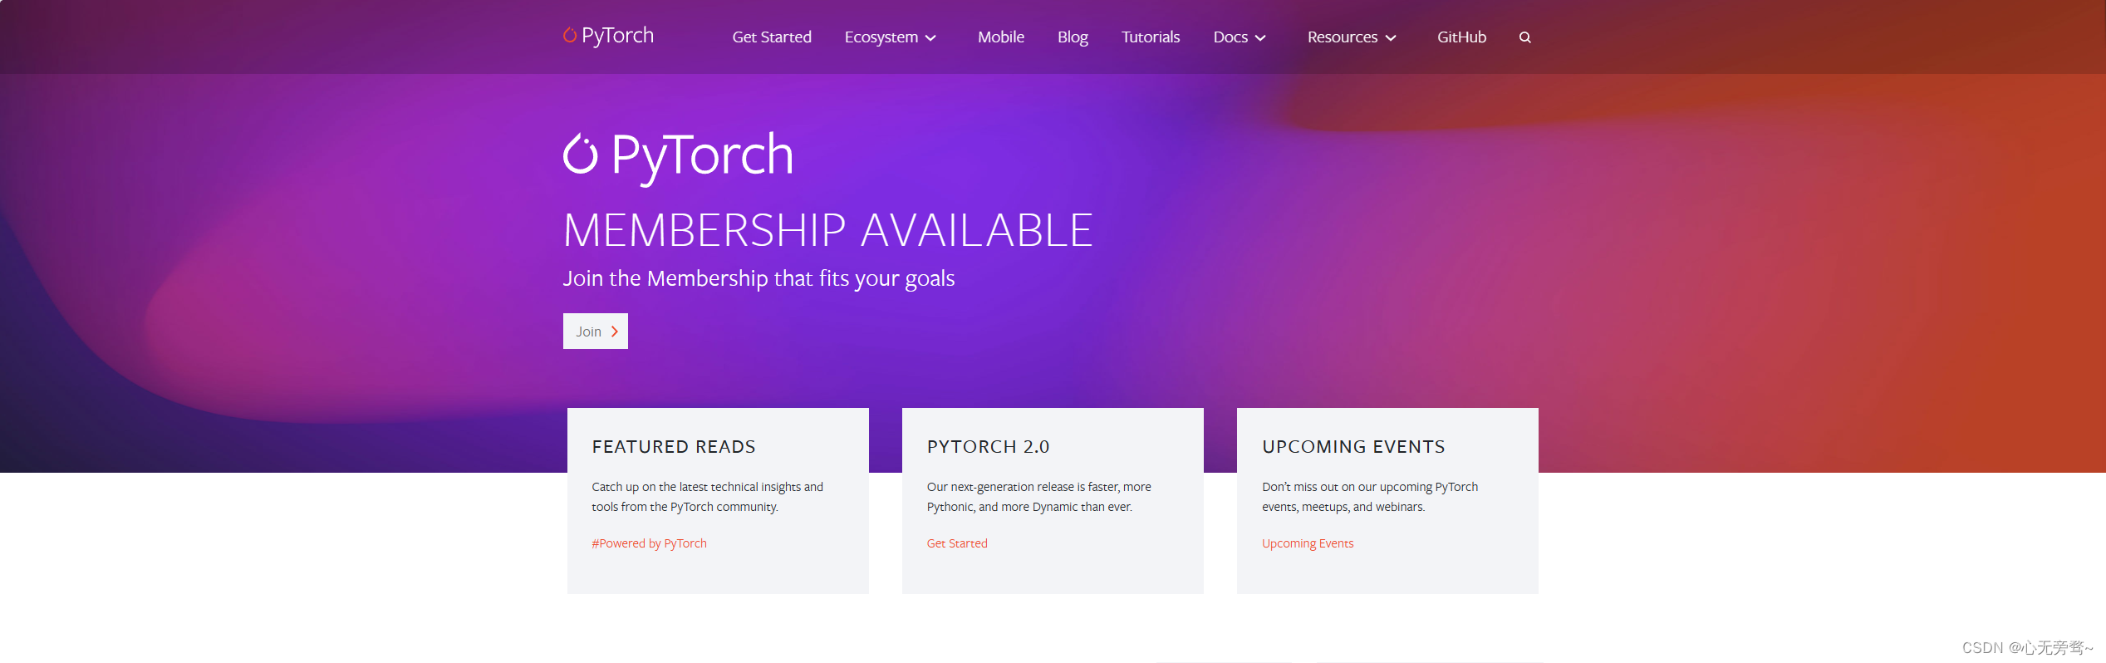This screenshot has height=663, width=2106.
Task: Follow the #Powered by PyTorch link
Action: [x=649, y=543]
